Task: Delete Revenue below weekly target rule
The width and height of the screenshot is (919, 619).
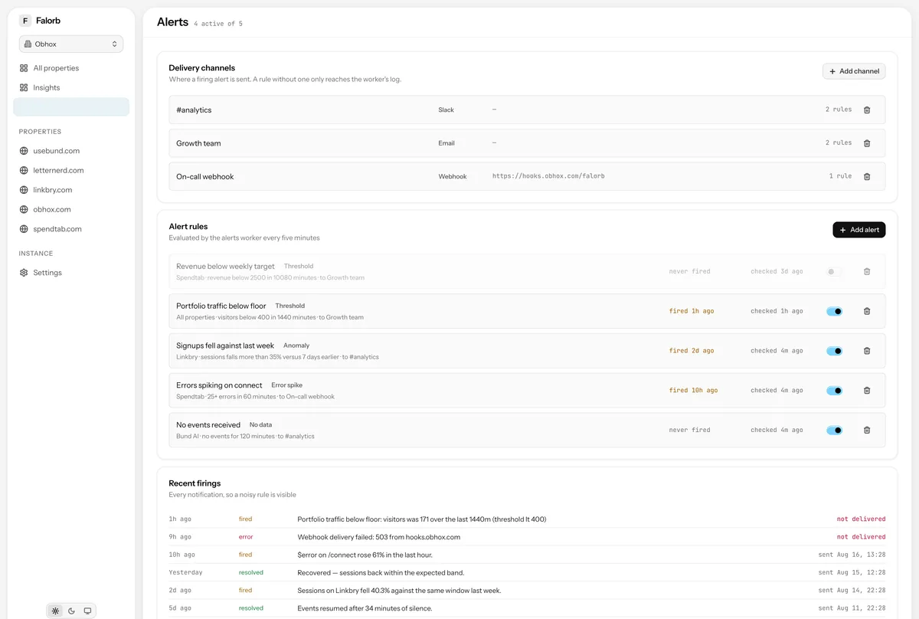Action: coord(867,271)
